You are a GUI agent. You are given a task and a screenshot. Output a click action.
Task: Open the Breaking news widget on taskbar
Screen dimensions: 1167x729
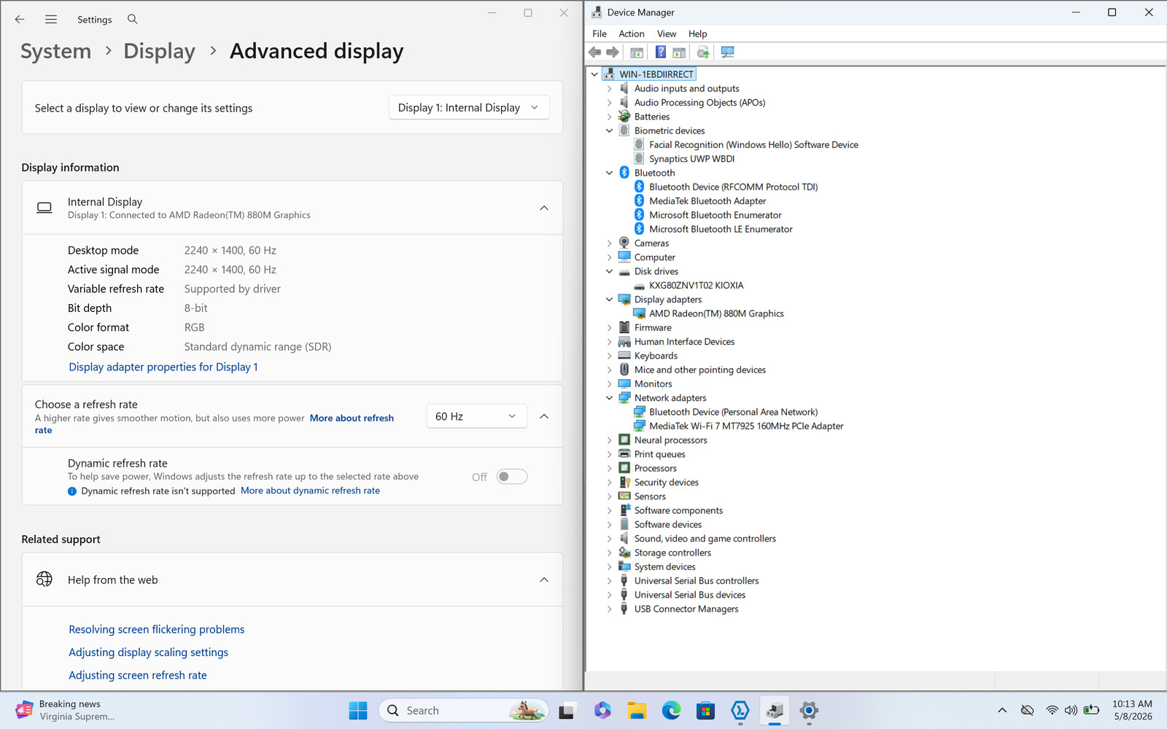[x=64, y=711]
